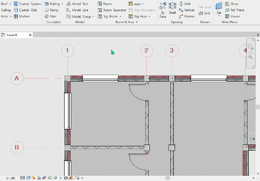Open Temporary View Properties icon
The height and width of the screenshot is (181, 260).
(66, 178)
